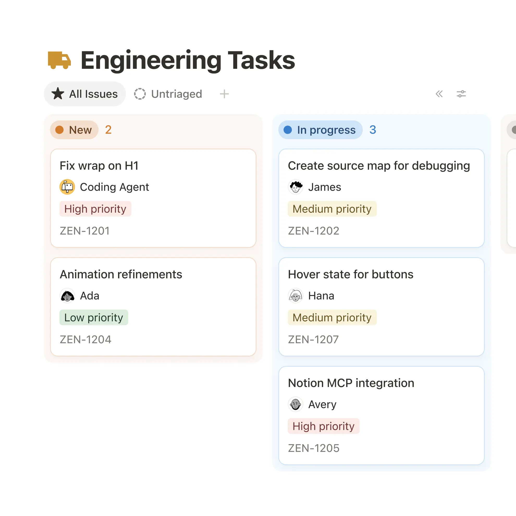The height and width of the screenshot is (516, 516).
Task: Click the dashed circle Untriaged icon
Action: coord(140,94)
